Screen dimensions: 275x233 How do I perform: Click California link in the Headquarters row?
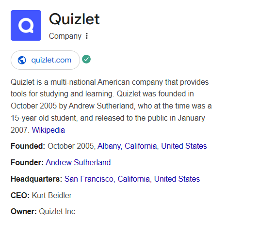(x=134, y=179)
